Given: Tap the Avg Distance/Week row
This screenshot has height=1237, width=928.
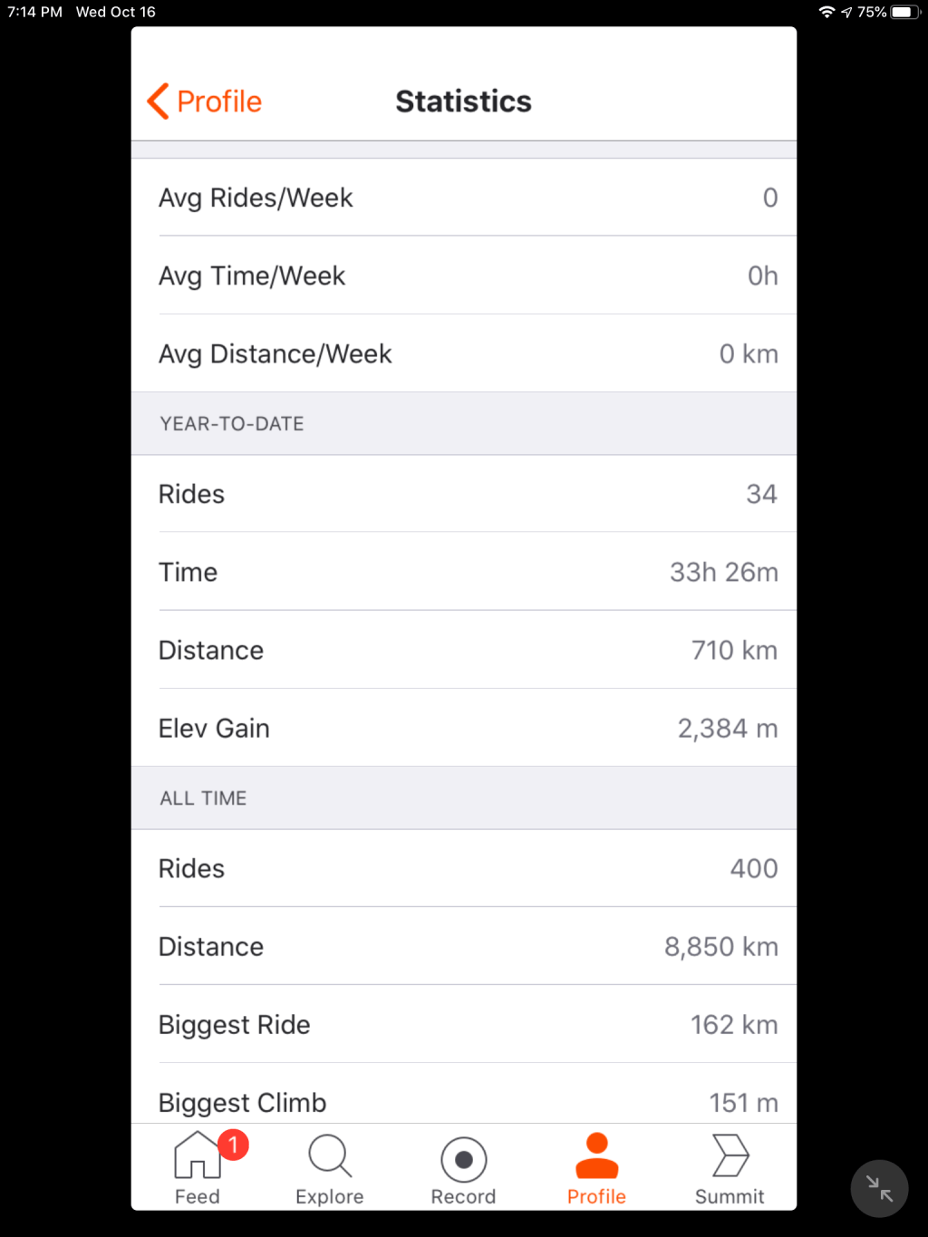Looking at the screenshot, I should tap(464, 353).
